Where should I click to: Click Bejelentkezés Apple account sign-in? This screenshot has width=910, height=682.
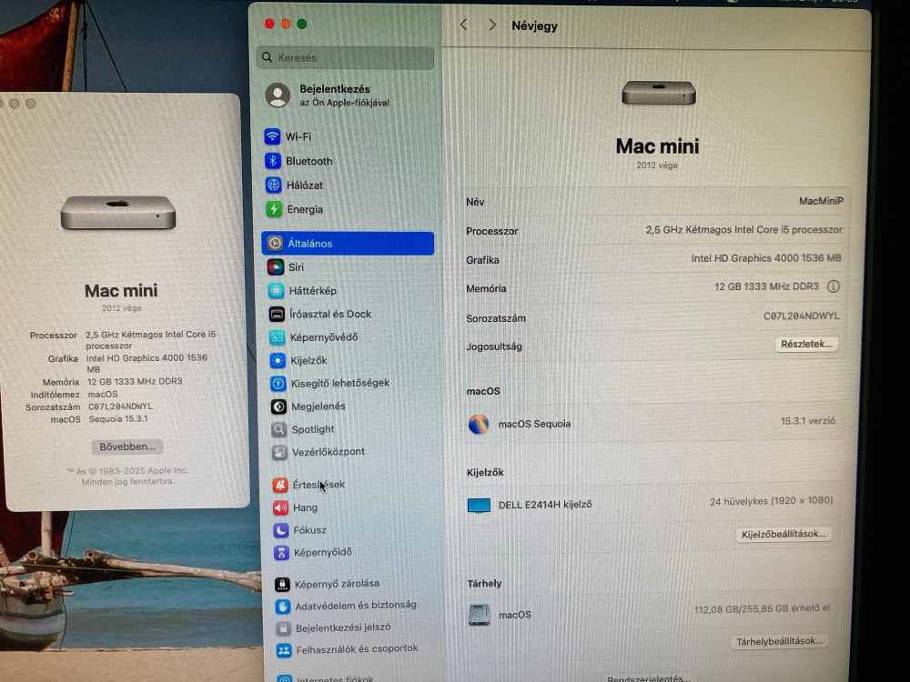[334, 95]
